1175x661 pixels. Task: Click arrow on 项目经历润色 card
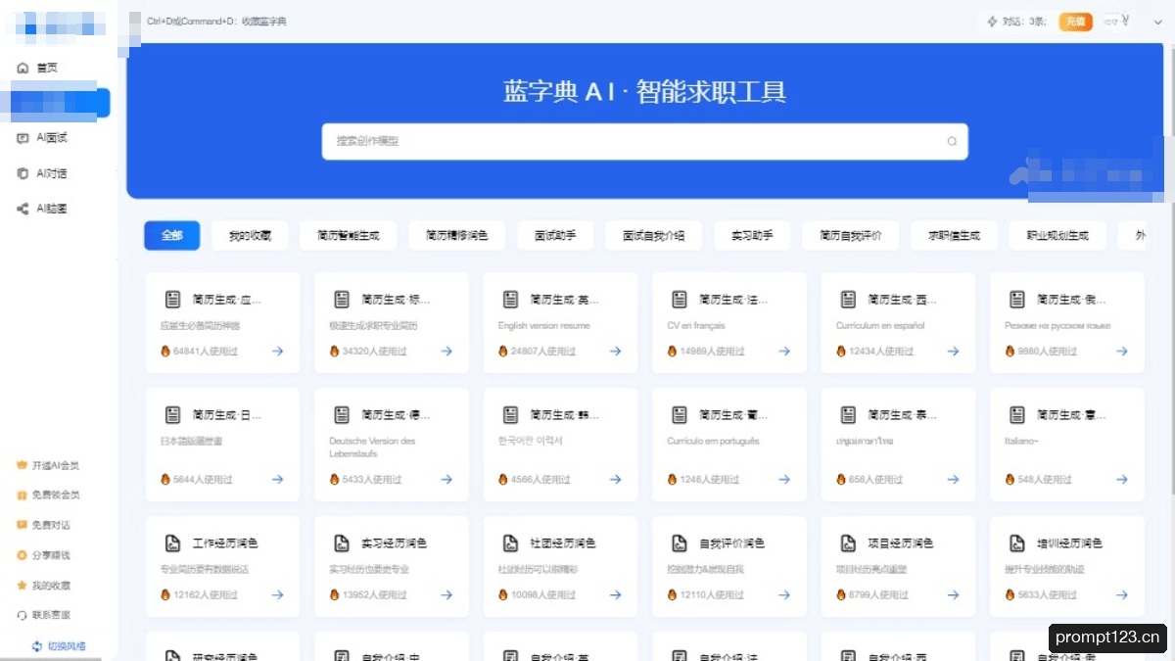pos(954,594)
